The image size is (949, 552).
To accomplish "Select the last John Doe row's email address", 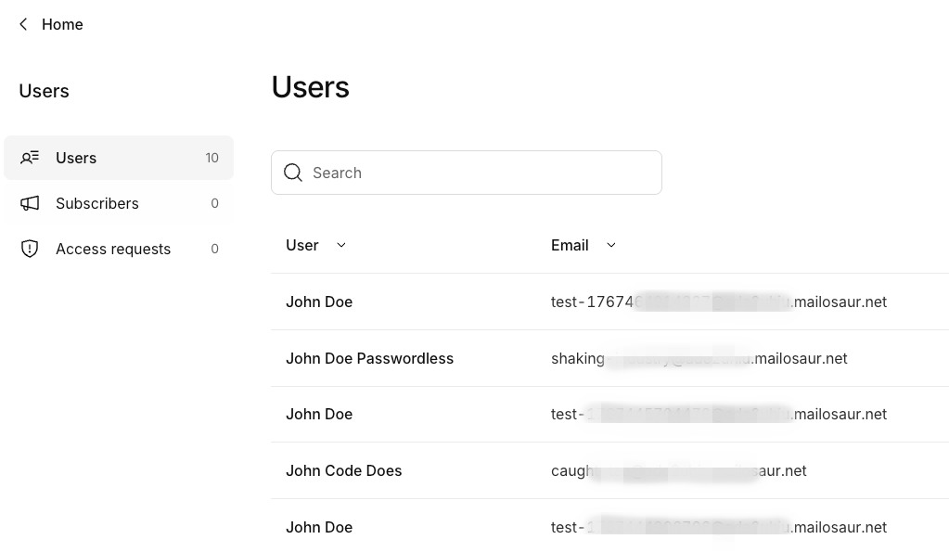I will pyautogui.click(x=719, y=527).
